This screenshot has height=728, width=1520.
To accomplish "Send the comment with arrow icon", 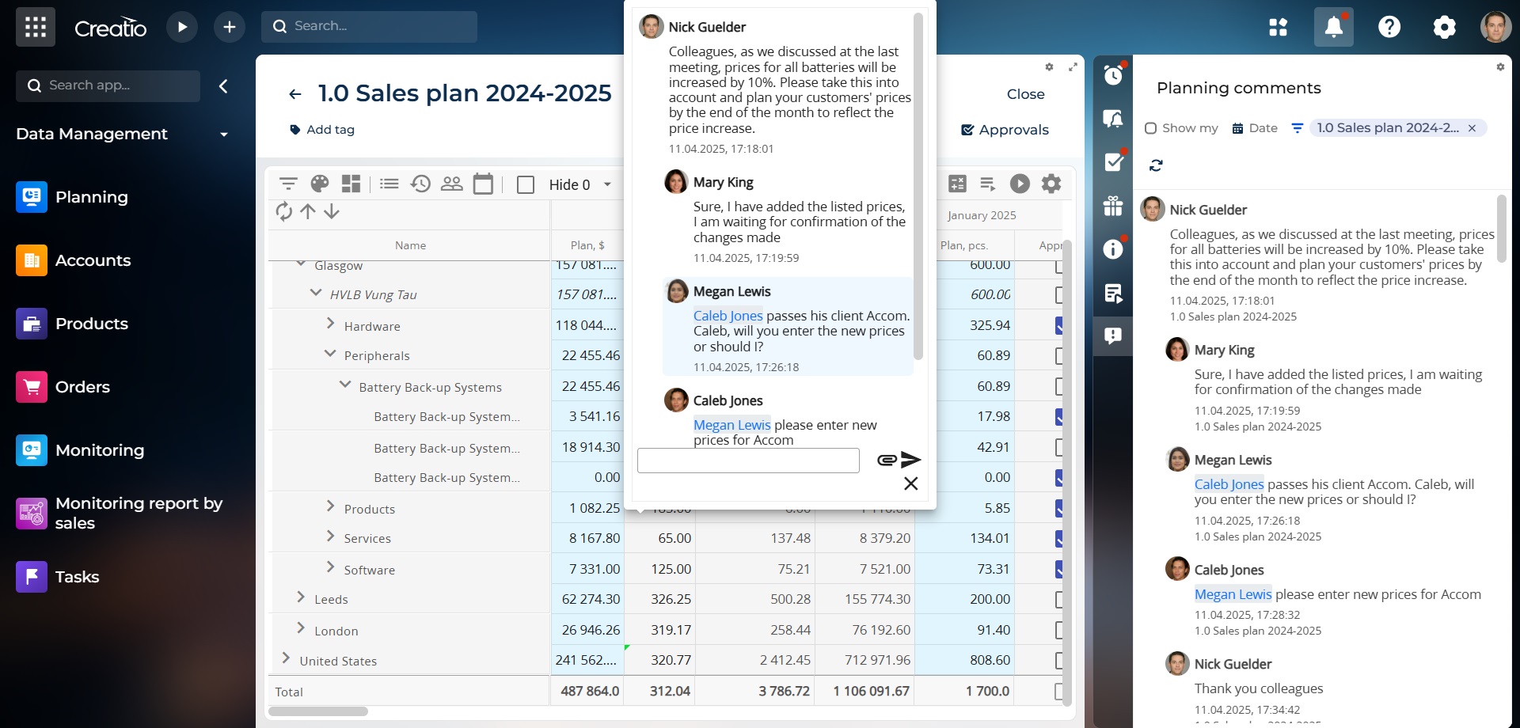I will [x=911, y=460].
